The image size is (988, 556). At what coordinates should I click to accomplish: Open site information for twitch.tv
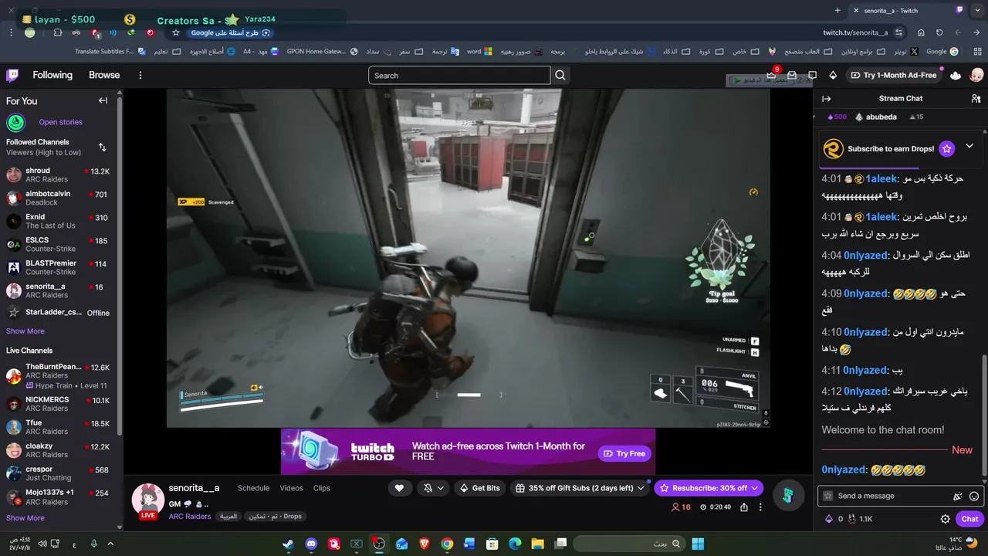pyautogui.click(x=900, y=32)
